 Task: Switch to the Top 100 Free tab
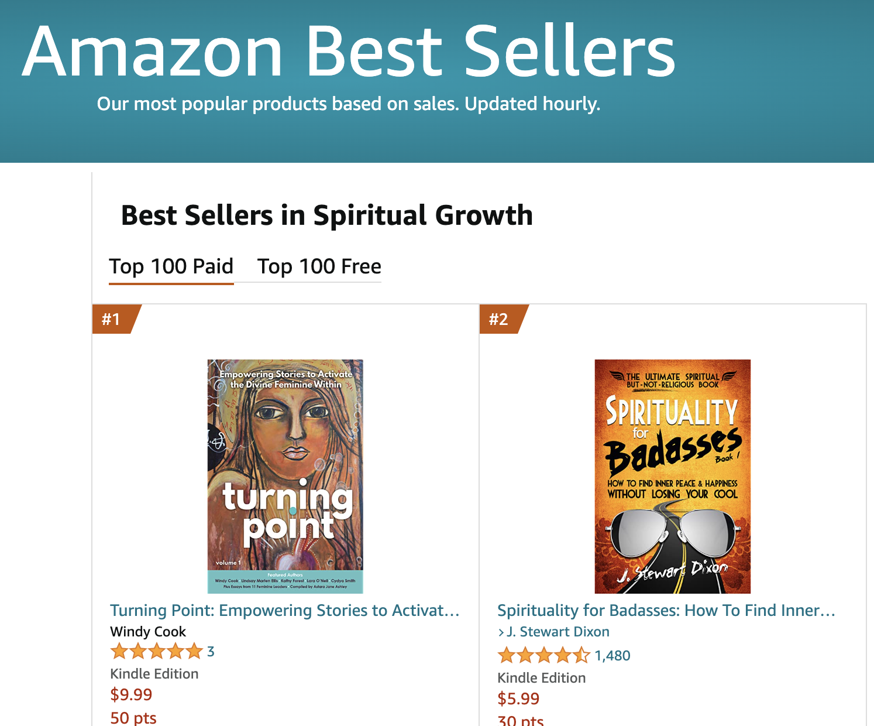click(319, 267)
